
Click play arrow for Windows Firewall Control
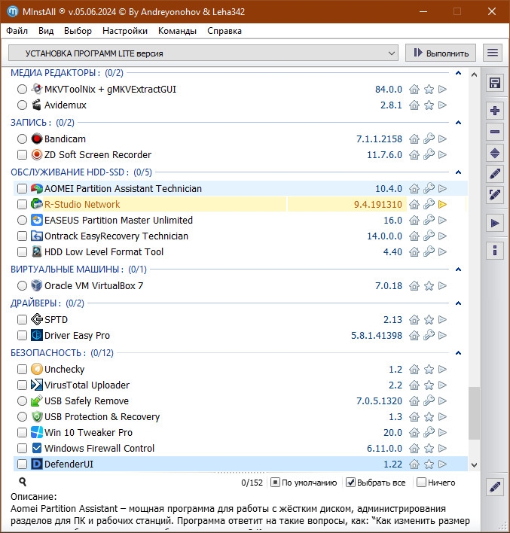tap(442, 448)
